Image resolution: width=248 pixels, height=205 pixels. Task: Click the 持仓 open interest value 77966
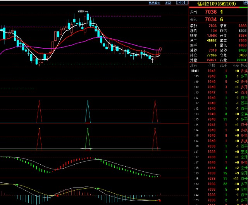coord(210,55)
